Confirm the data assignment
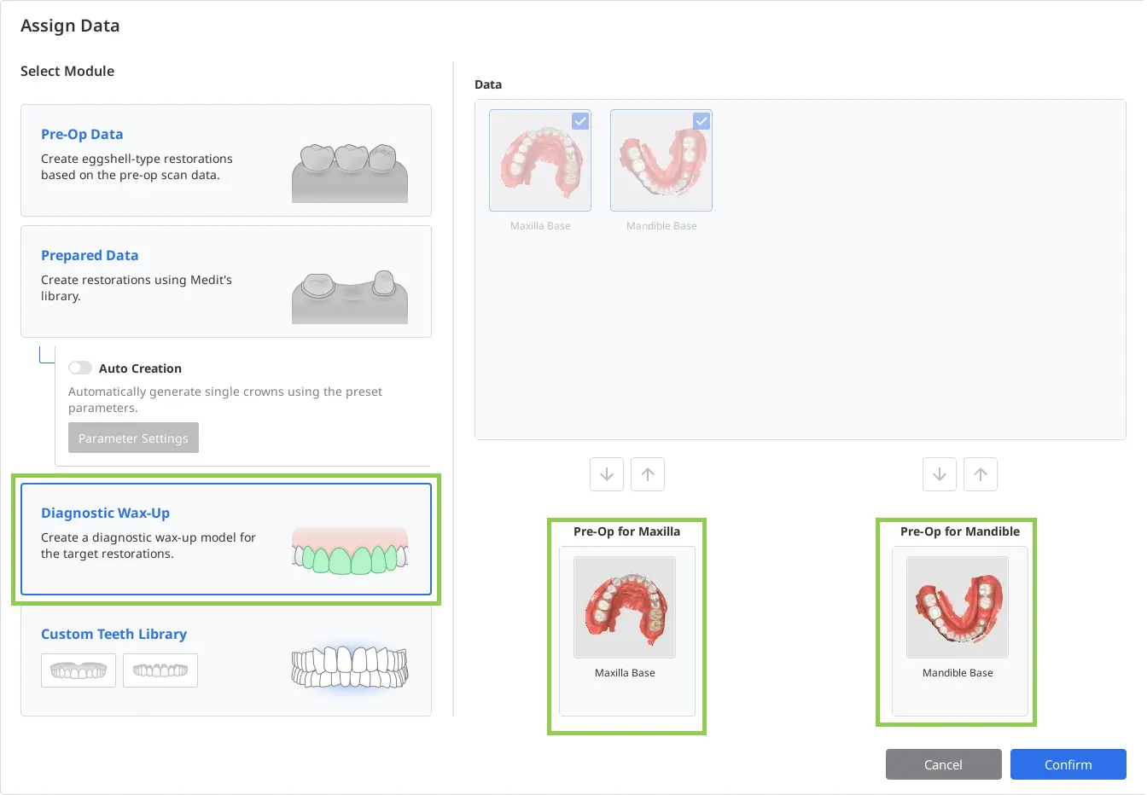Viewport: 1147px width, 795px height. (x=1068, y=764)
